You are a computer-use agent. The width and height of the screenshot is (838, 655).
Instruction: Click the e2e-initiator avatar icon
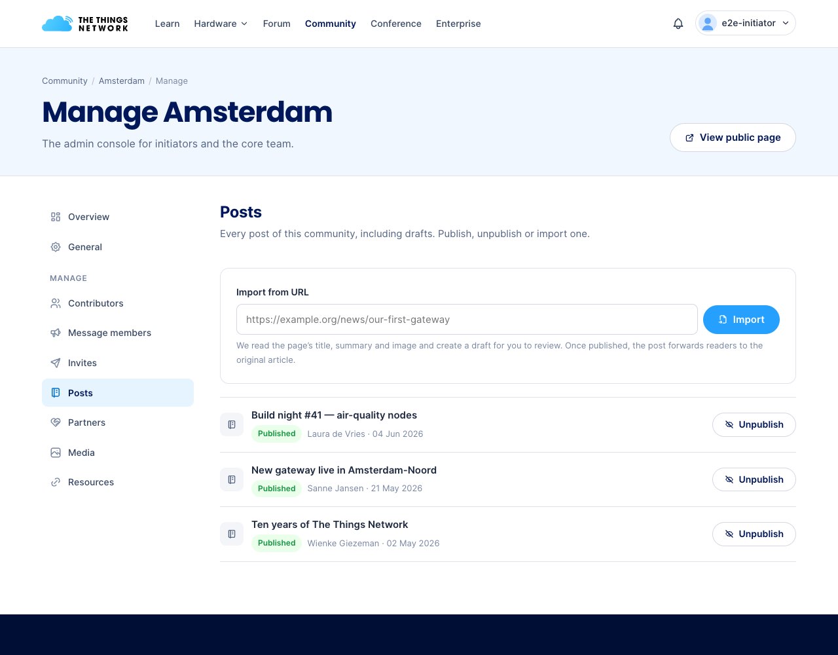[708, 23]
